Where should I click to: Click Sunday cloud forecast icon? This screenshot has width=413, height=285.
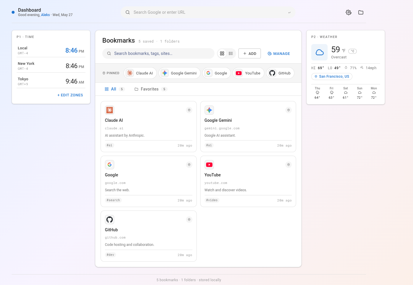(x=360, y=93)
